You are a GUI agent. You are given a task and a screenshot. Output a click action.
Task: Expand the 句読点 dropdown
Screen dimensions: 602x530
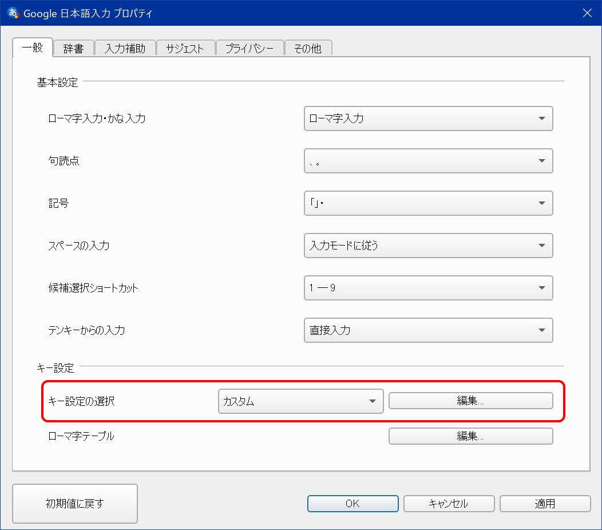pos(429,160)
